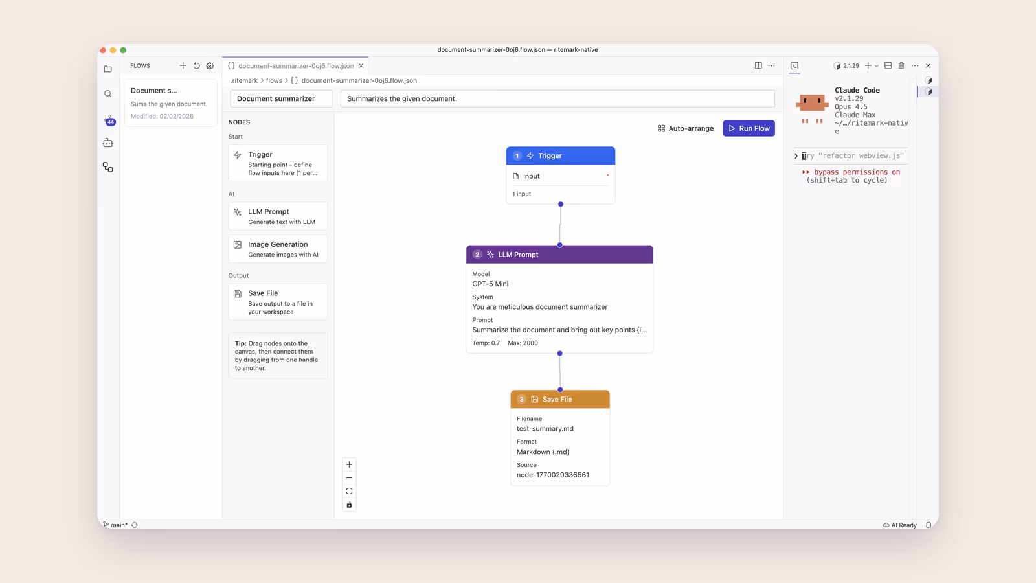Zoom in on the flow canvas
1036x583 pixels.
[x=349, y=464]
